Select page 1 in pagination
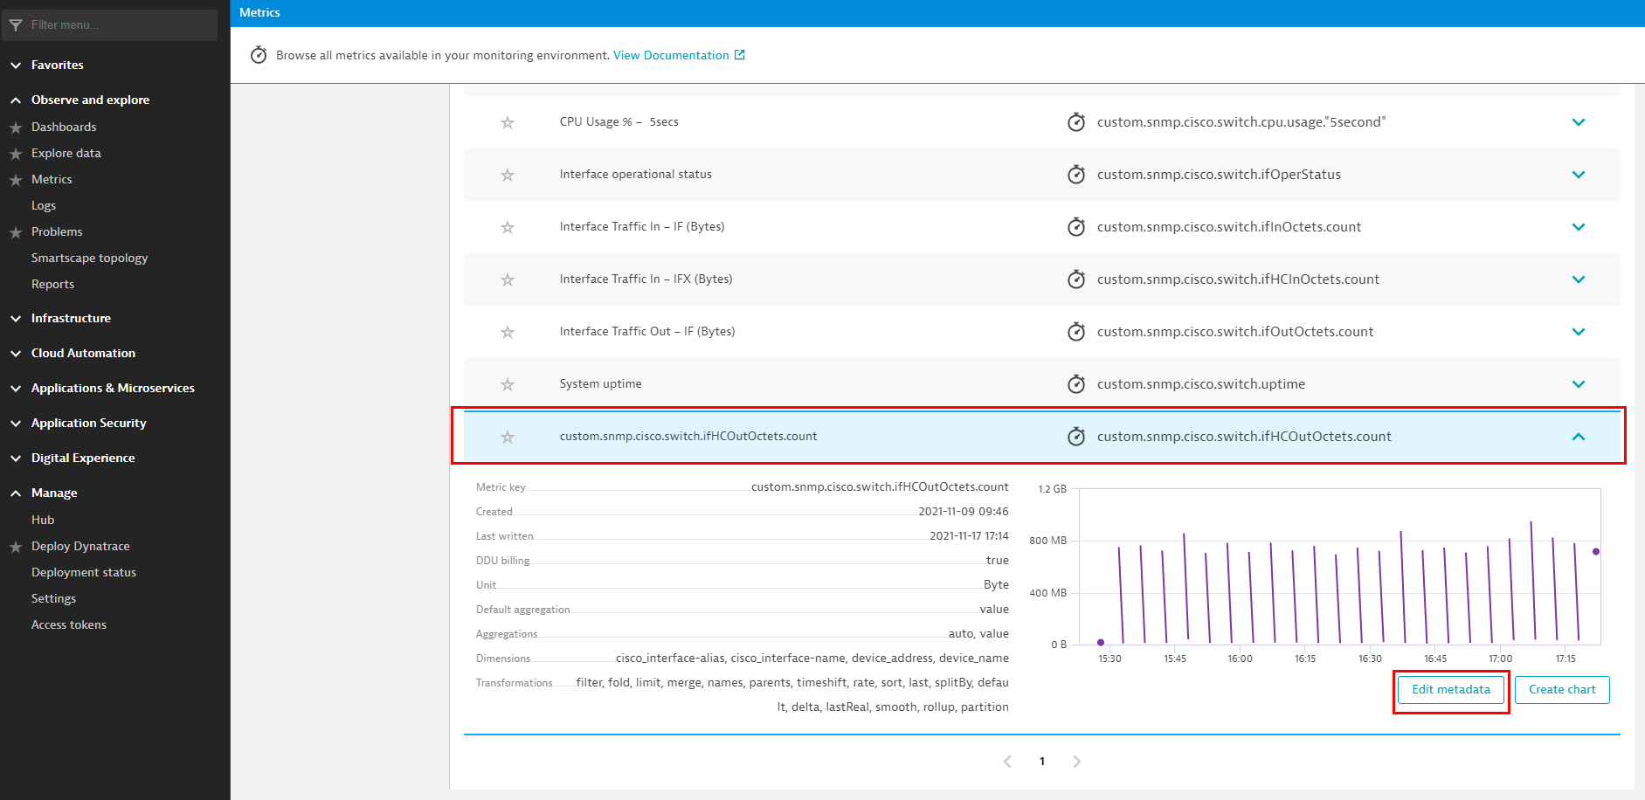 point(1042,762)
